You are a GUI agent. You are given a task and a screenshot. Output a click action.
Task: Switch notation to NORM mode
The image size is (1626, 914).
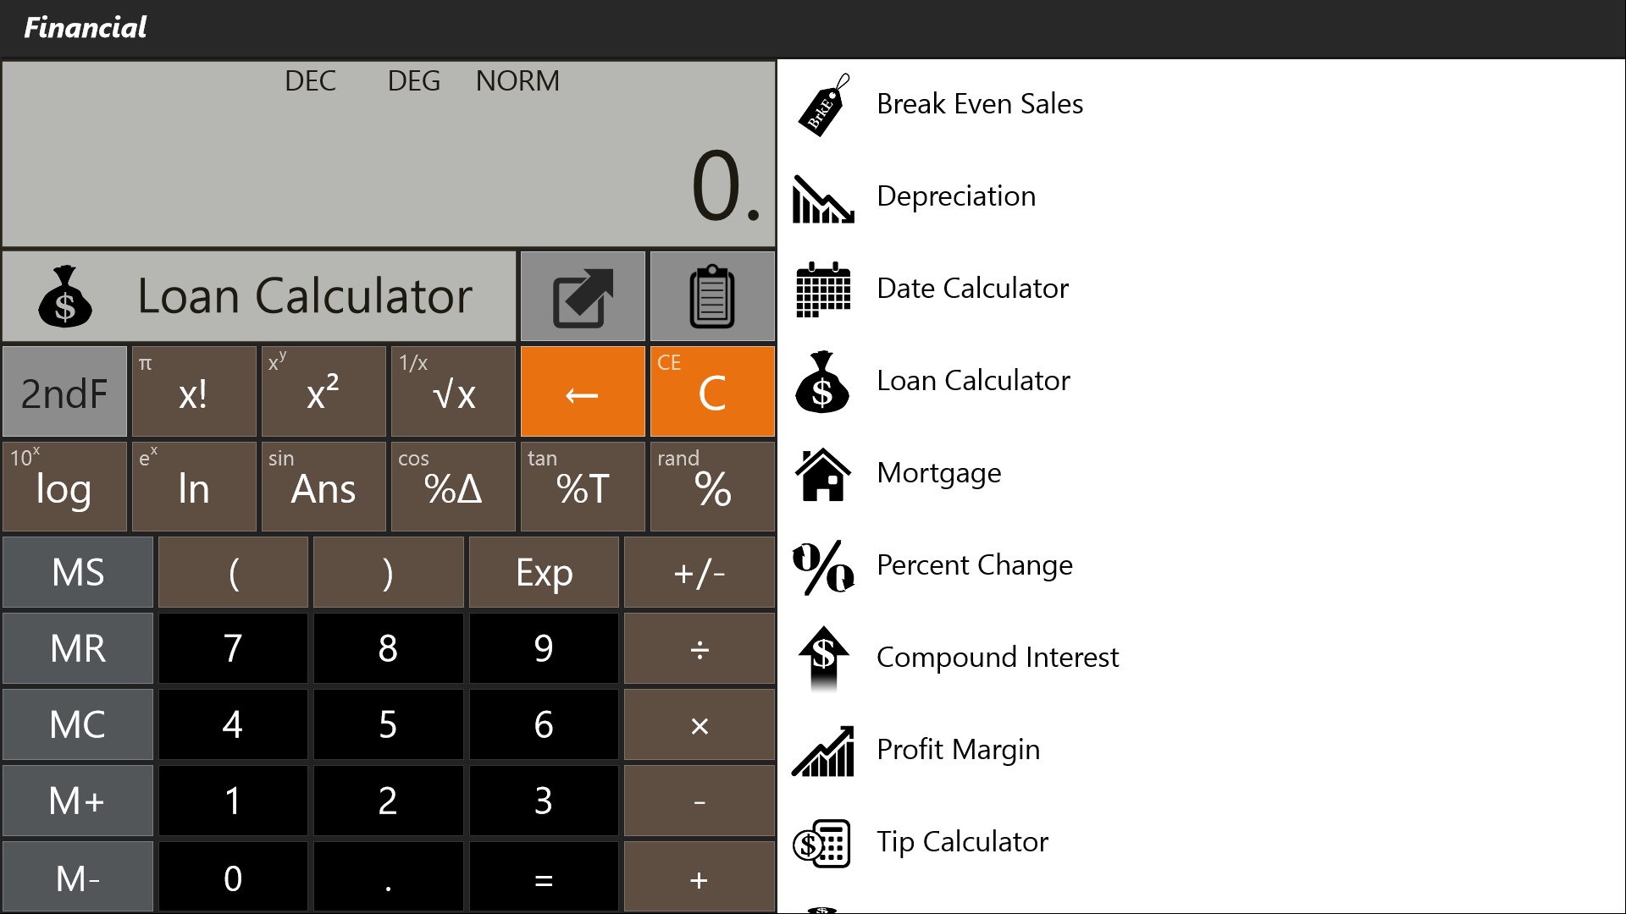(x=517, y=80)
